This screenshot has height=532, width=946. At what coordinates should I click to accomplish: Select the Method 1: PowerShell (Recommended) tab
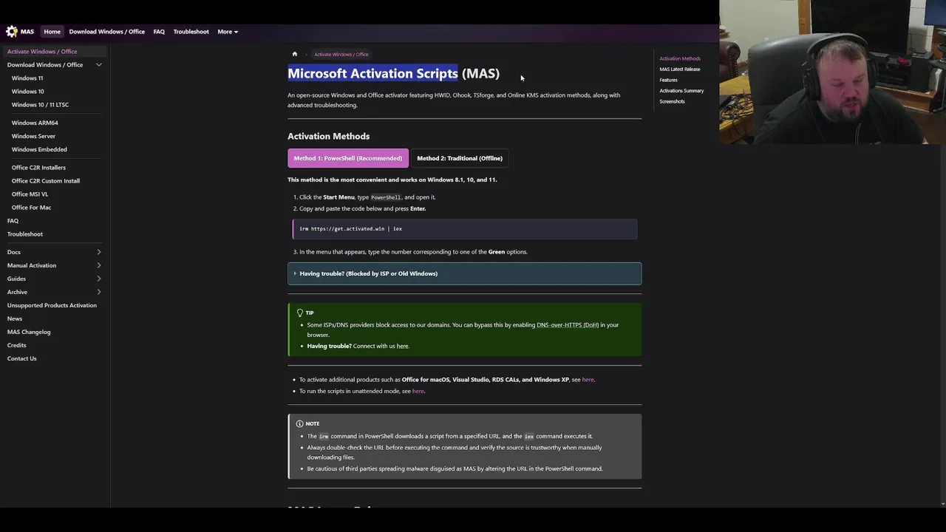(348, 158)
